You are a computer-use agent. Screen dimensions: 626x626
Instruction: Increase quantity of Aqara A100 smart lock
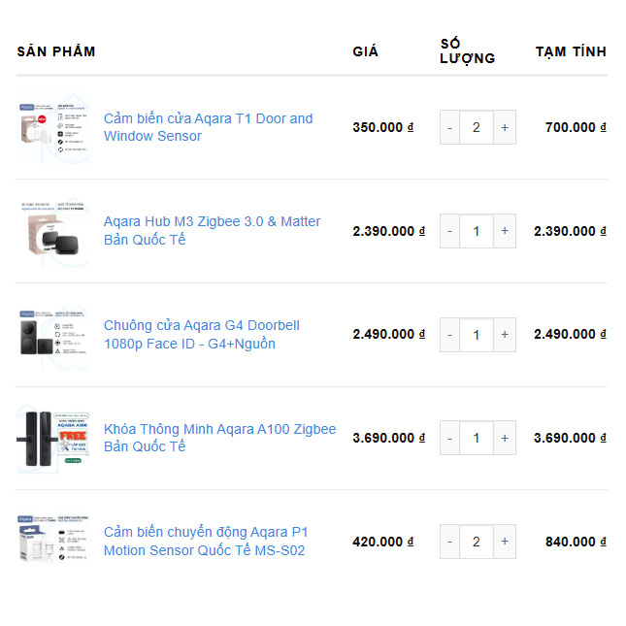coord(504,438)
